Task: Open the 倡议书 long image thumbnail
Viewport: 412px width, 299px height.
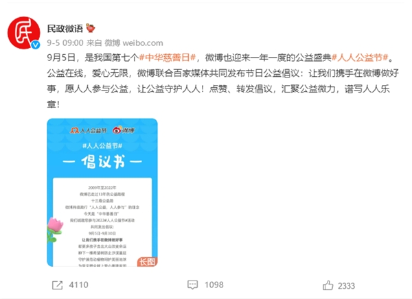Action: pyautogui.click(x=102, y=193)
